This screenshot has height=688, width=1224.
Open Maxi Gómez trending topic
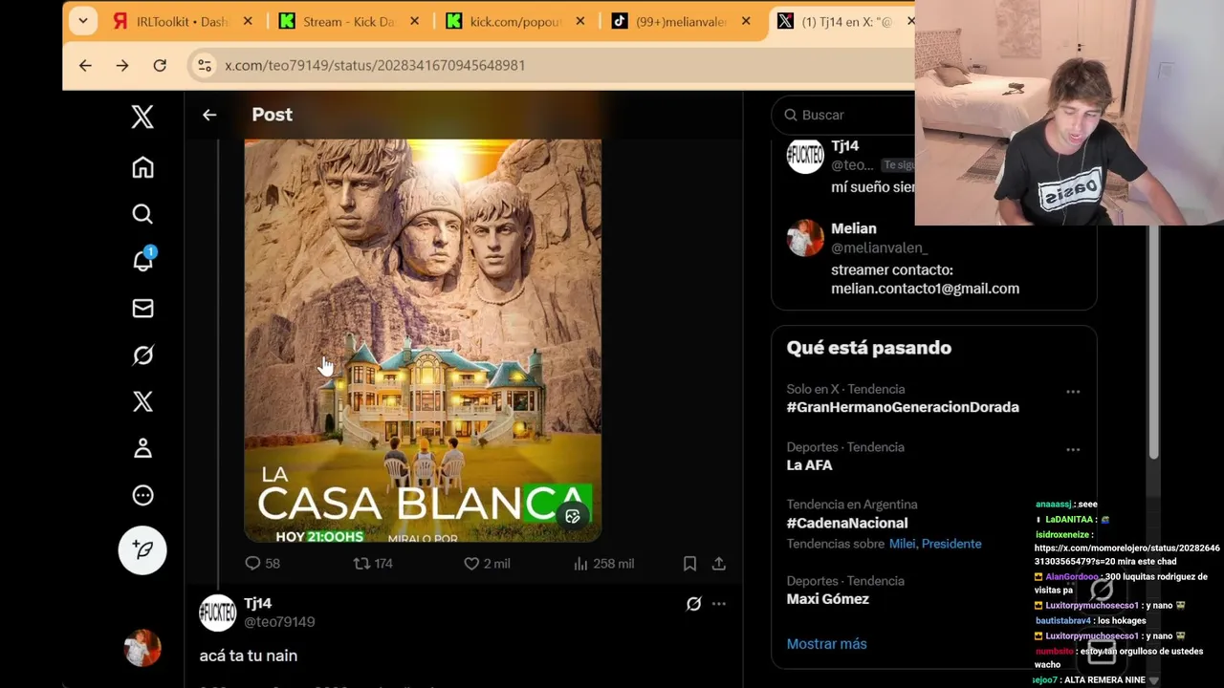[x=827, y=599]
